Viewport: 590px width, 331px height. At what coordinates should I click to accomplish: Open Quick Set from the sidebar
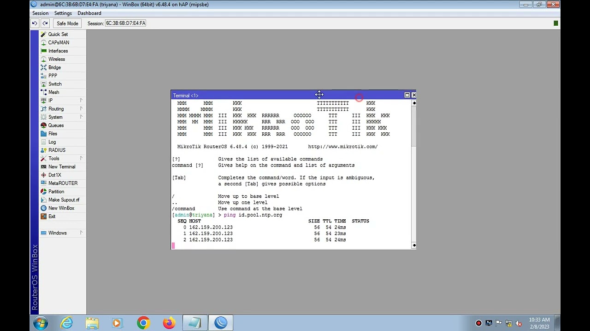(58, 34)
